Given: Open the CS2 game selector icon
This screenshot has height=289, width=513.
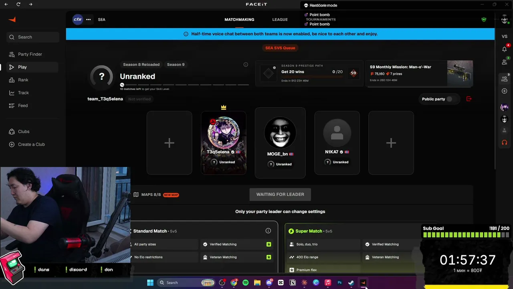Looking at the screenshot, I should [x=77, y=19].
